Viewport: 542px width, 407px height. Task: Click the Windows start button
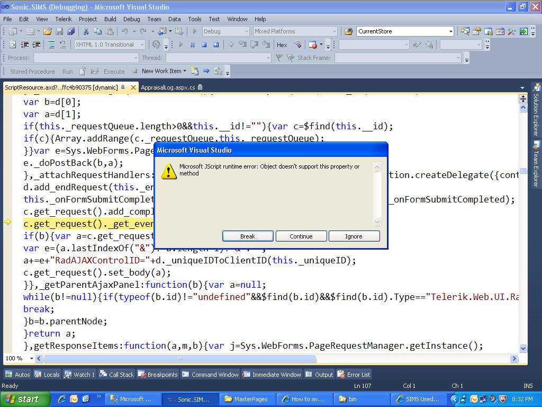[x=25, y=399]
